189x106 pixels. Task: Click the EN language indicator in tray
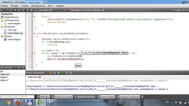tap(167, 102)
